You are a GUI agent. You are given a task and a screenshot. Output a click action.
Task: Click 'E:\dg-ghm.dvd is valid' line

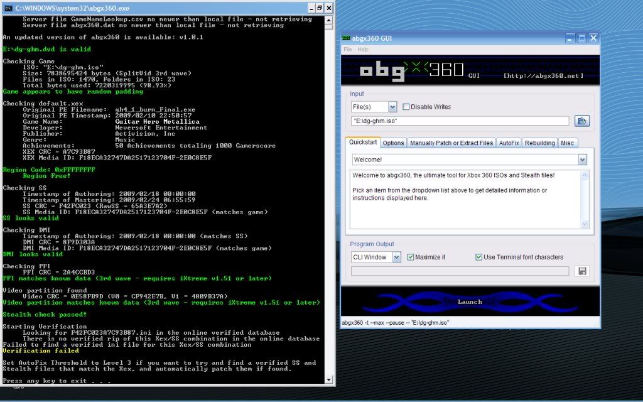click(46, 49)
